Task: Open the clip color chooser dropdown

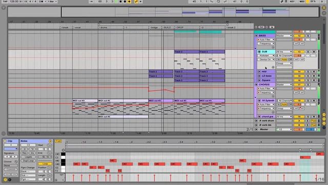Action: tap(11, 149)
